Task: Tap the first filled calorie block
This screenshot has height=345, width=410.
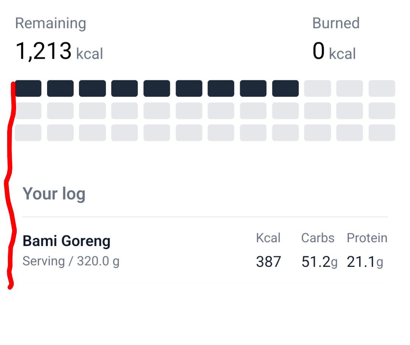Action: pos(28,88)
